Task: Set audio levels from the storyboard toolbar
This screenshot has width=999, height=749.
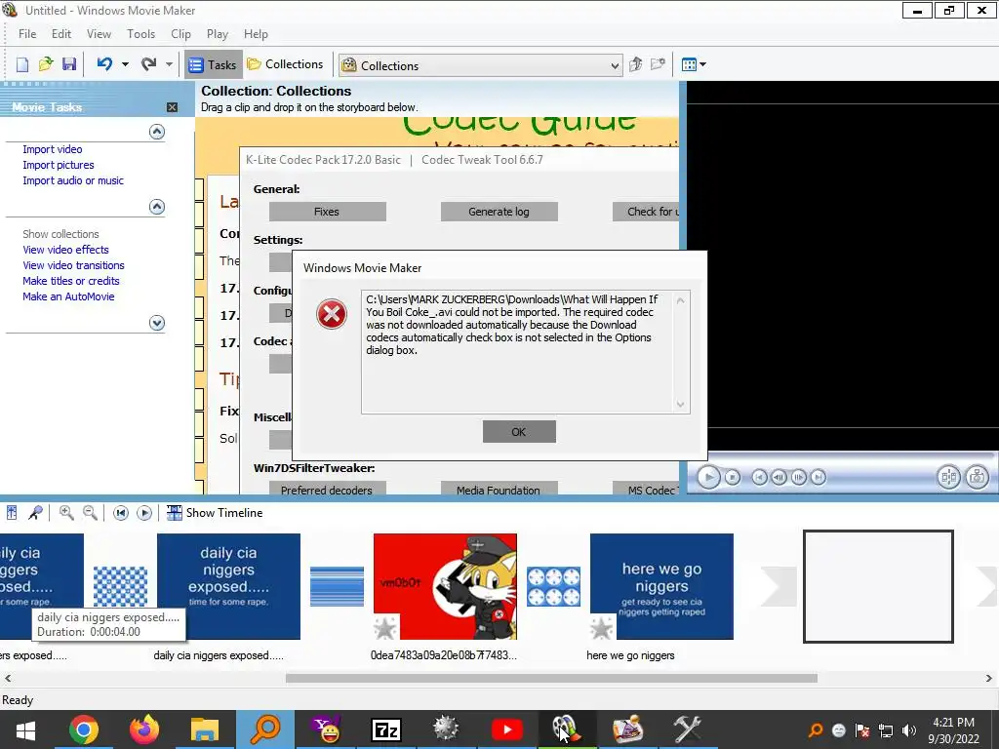Action: (12, 513)
